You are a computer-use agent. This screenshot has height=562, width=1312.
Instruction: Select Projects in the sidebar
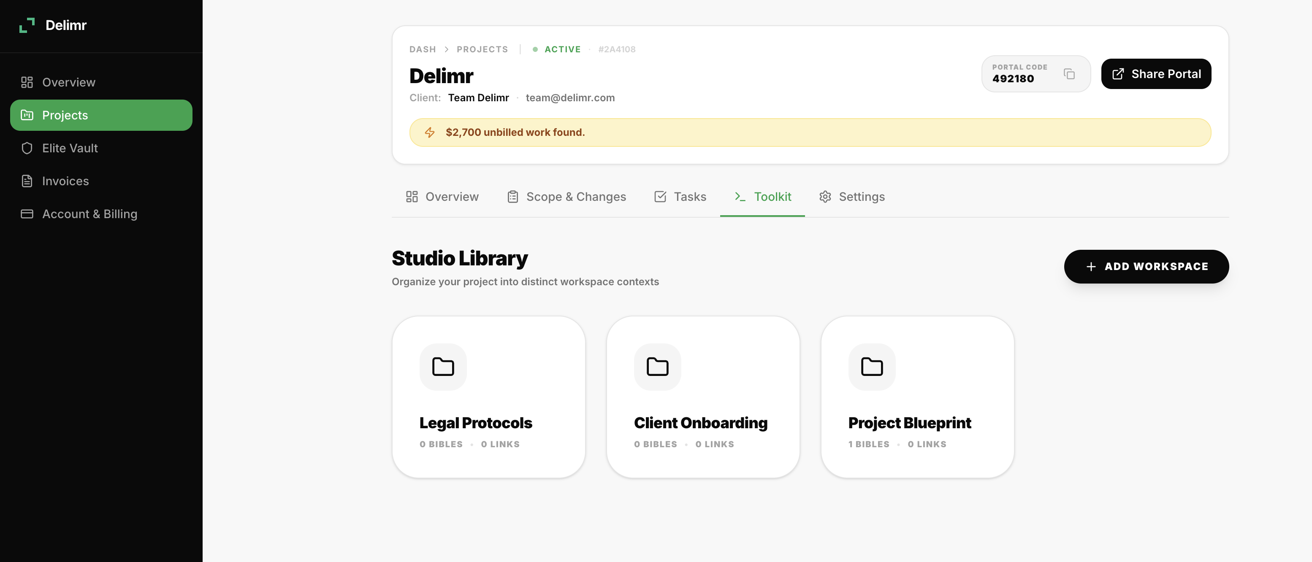101,115
